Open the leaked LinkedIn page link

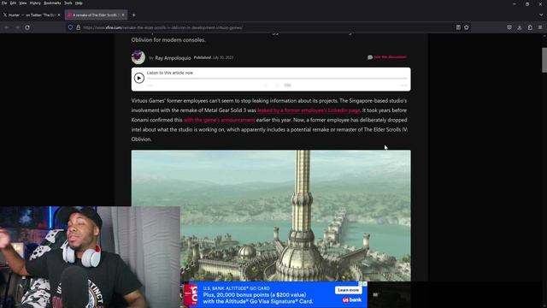pos(309,110)
